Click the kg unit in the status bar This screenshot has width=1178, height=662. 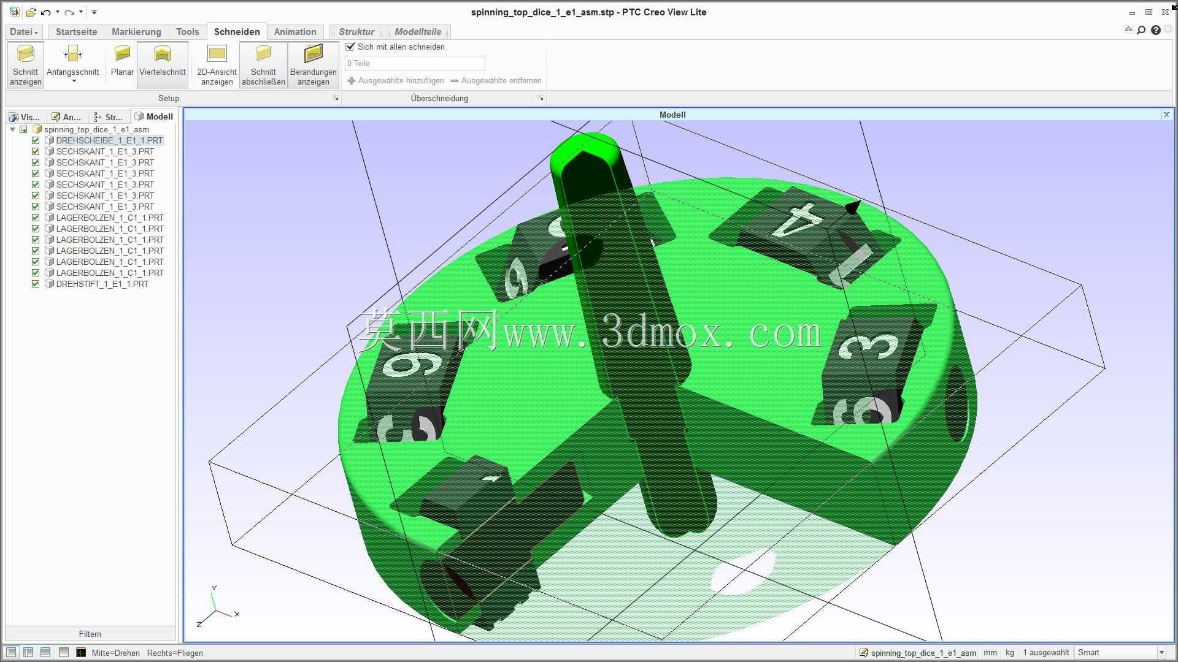coord(1009,653)
